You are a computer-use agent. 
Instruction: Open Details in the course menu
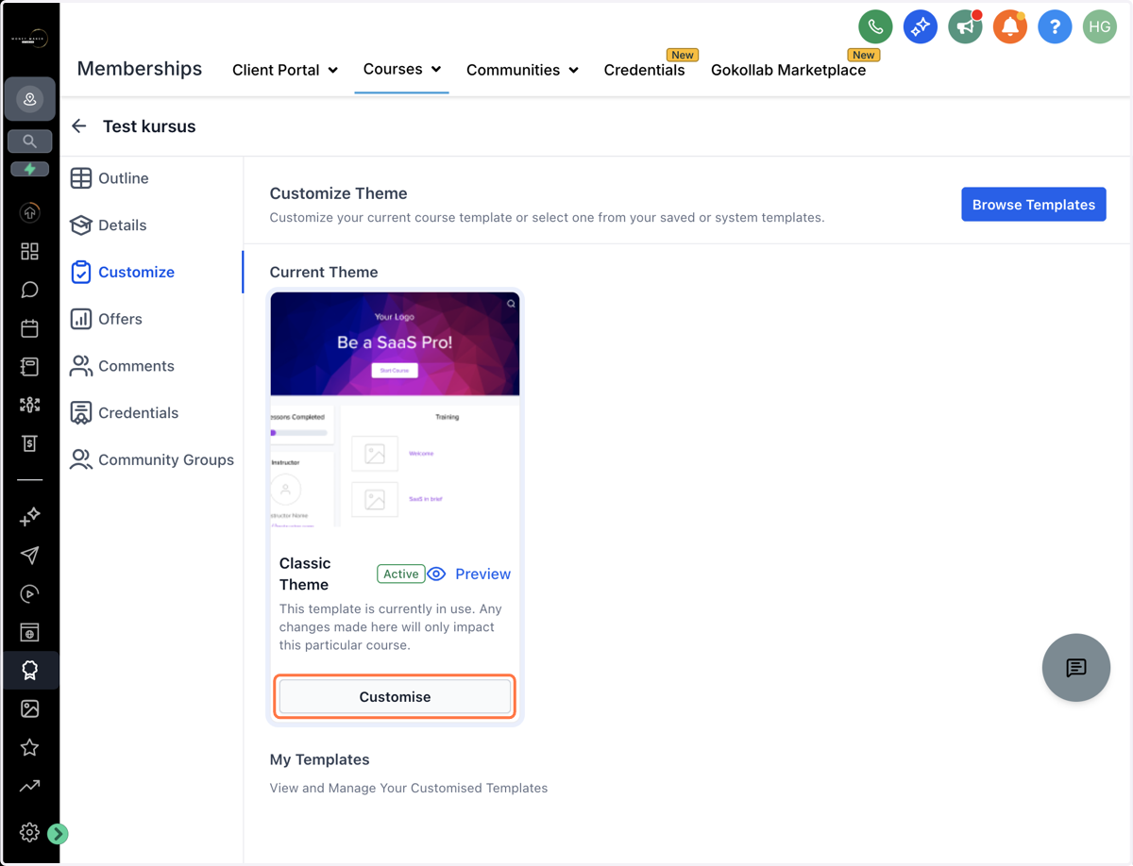click(109, 225)
